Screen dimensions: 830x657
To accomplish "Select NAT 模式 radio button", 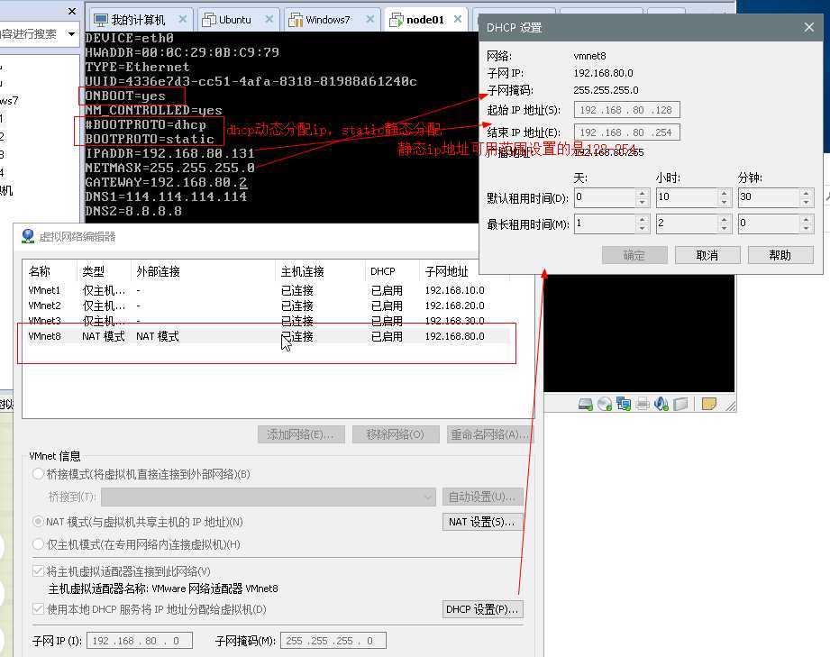I will tap(38, 522).
